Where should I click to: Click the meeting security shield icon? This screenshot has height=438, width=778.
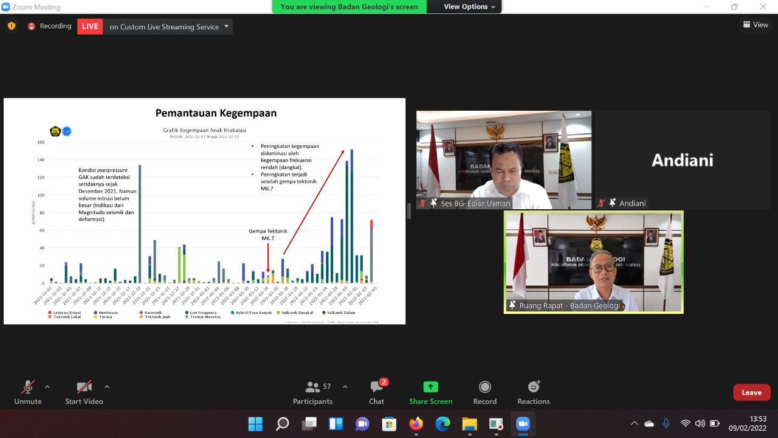click(11, 26)
